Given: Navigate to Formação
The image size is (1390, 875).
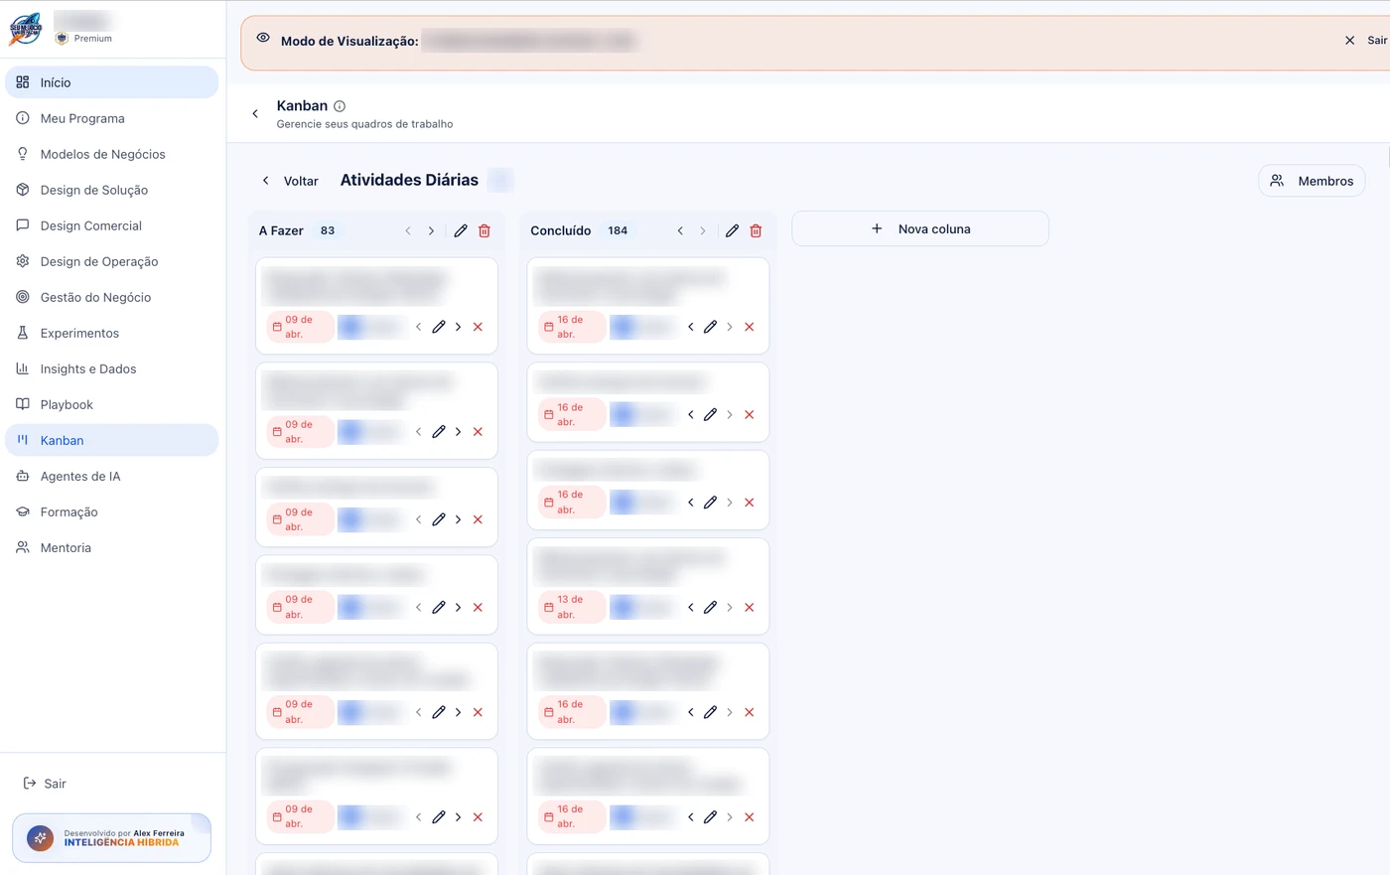Looking at the screenshot, I should (111, 511).
